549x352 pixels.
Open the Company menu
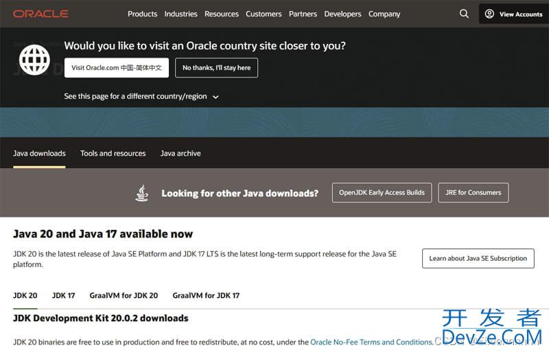click(x=384, y=14)
